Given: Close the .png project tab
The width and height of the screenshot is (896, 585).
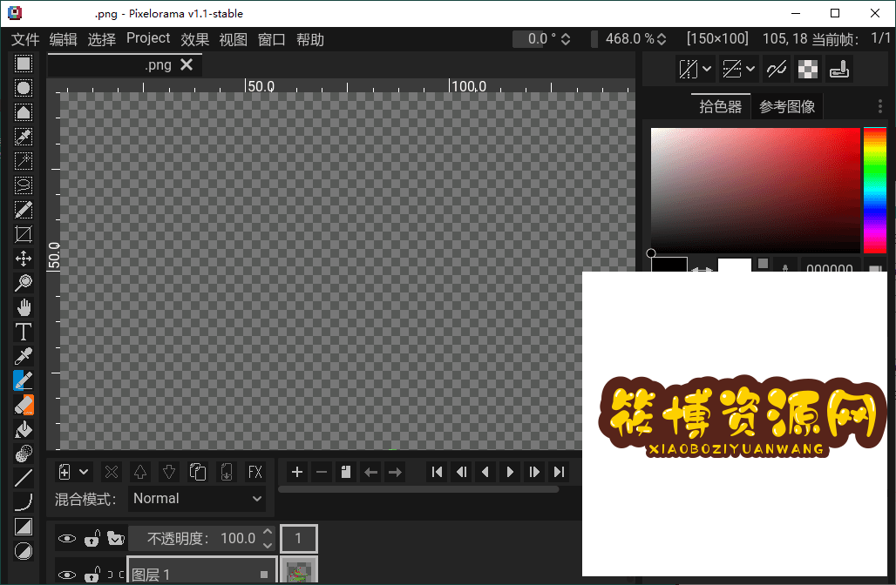Looking at the screenshot, I should pos(187,64).
